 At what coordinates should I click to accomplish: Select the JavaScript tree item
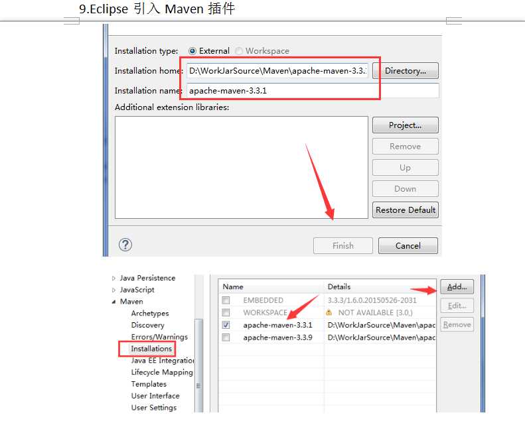[137, 290]
